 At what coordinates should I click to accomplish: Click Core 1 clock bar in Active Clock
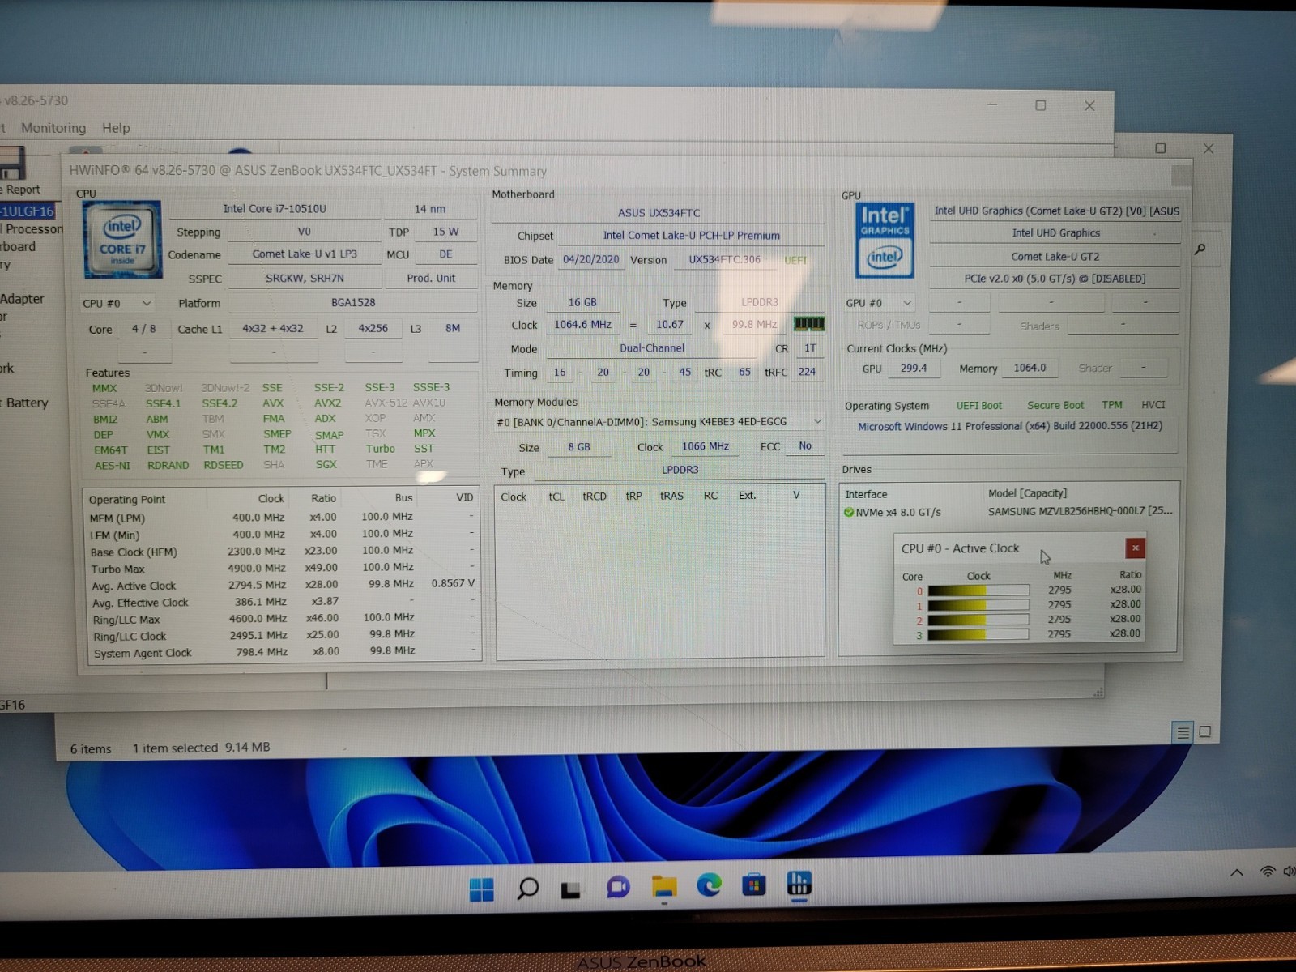[978, 605]
